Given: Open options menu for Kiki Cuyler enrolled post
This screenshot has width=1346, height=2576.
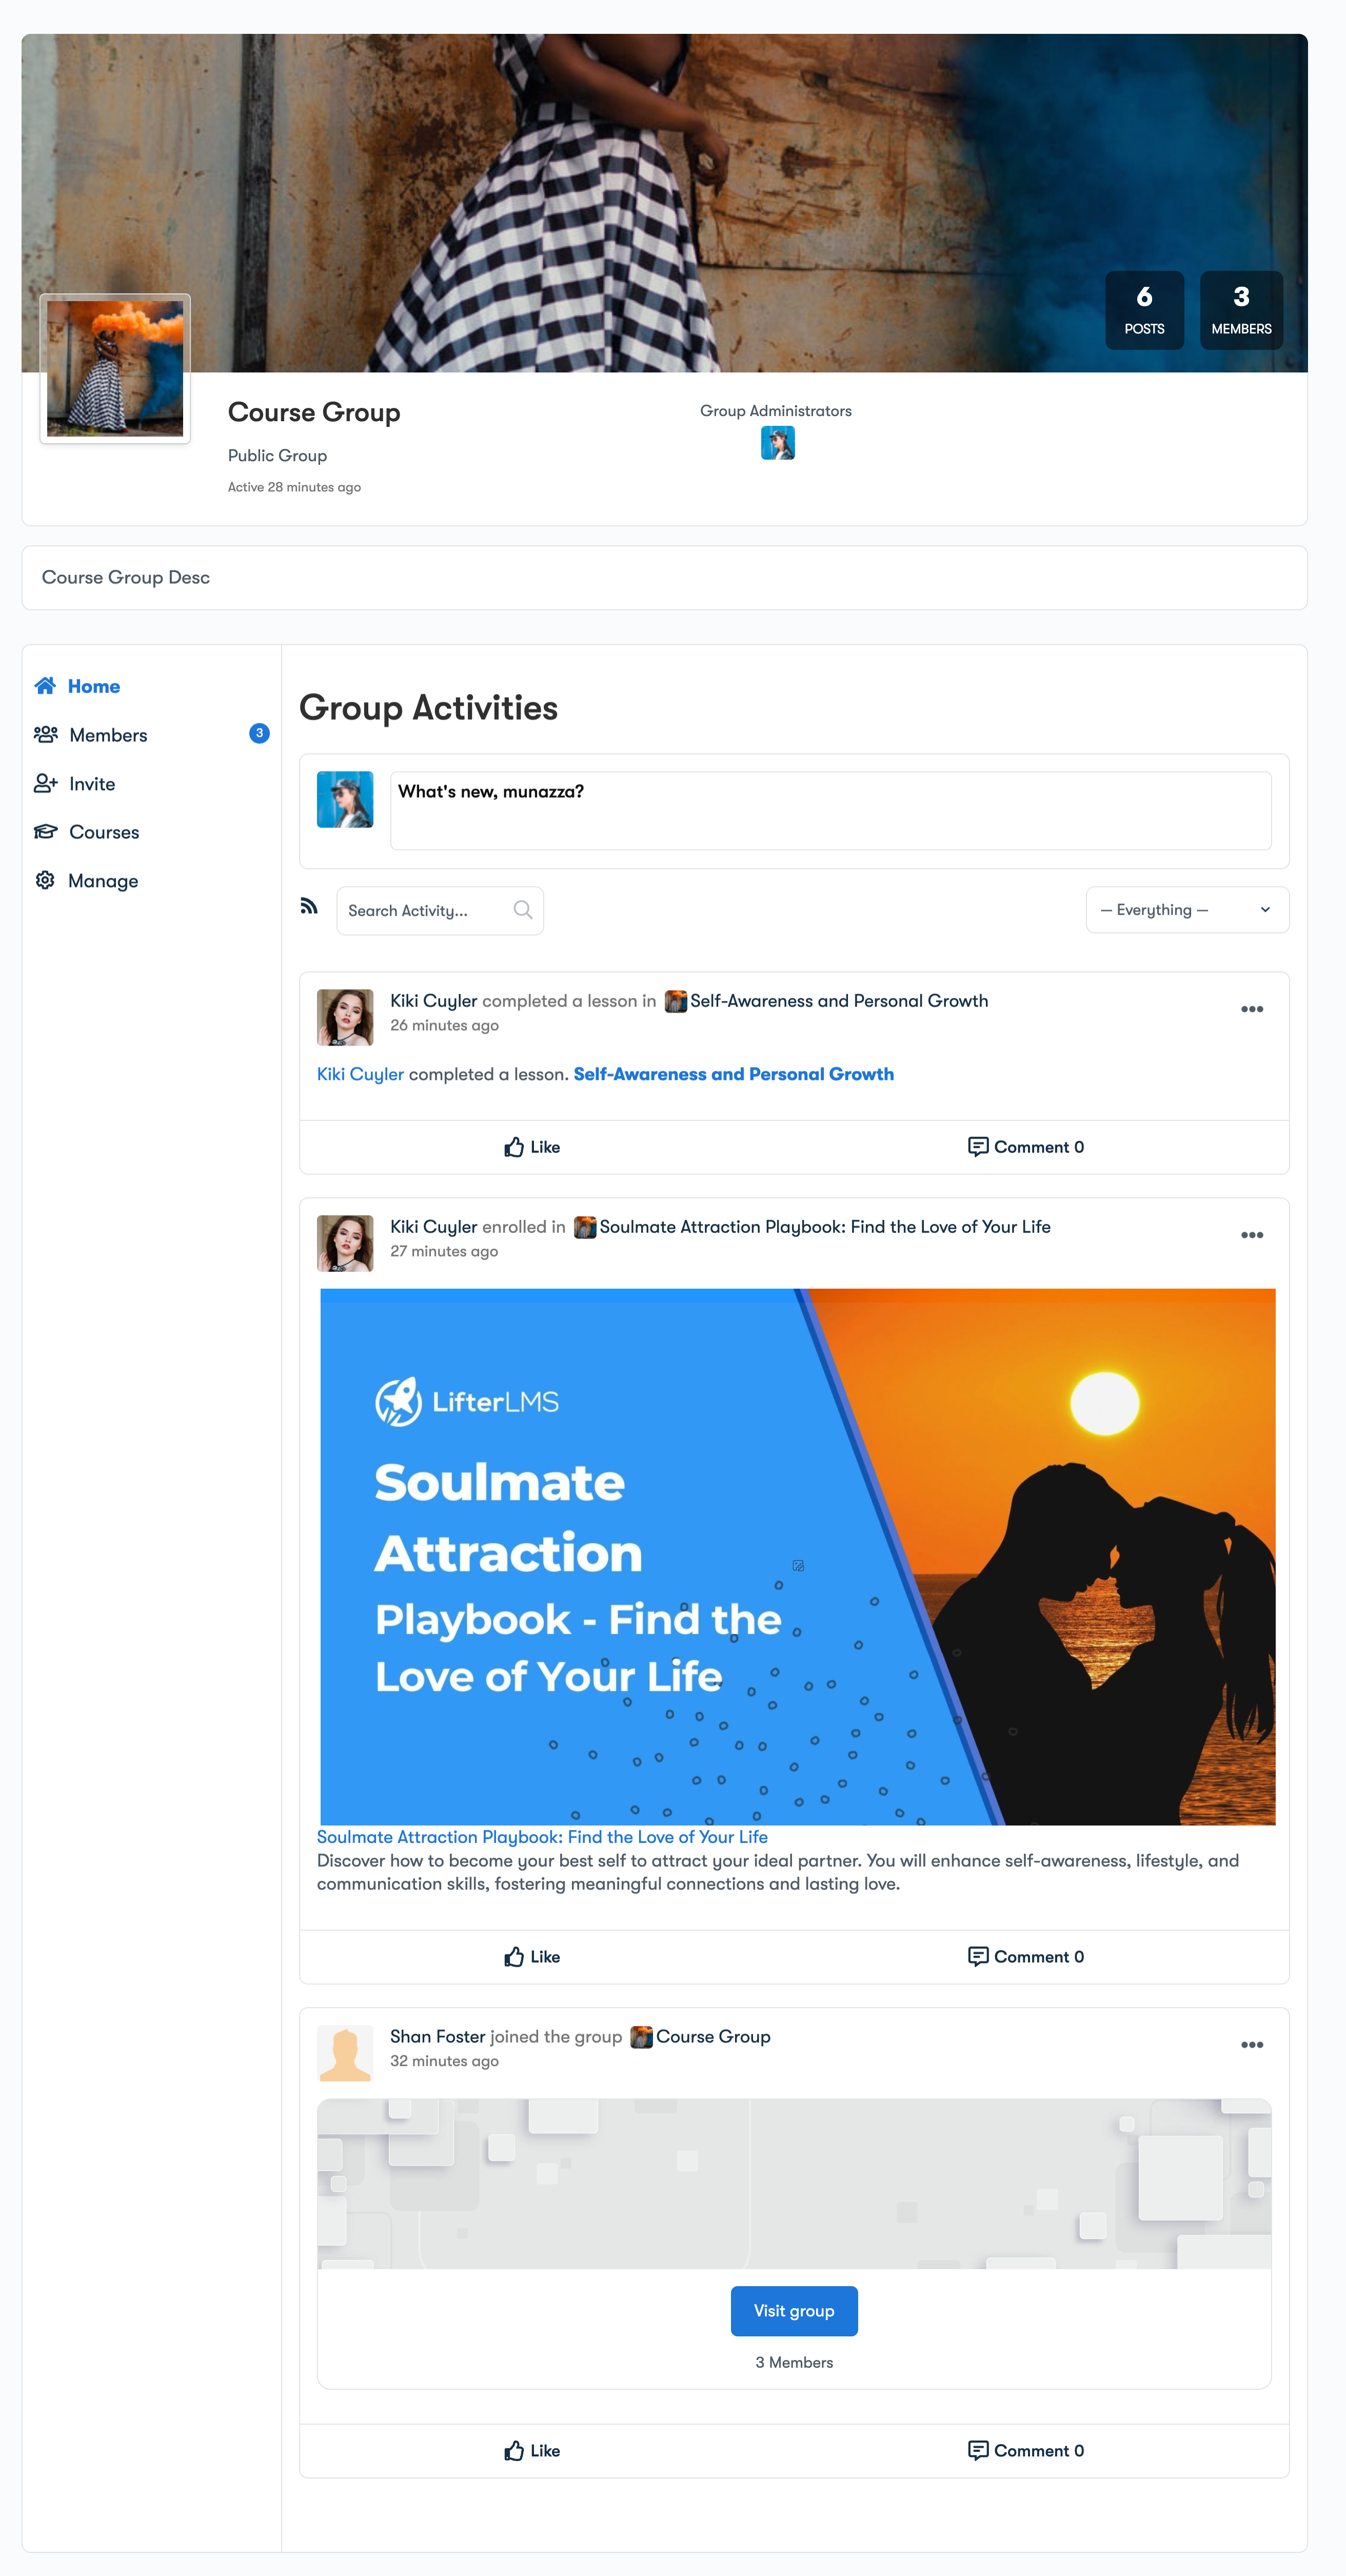Looking at the screenshot, I should [x=1252, y=1235].
